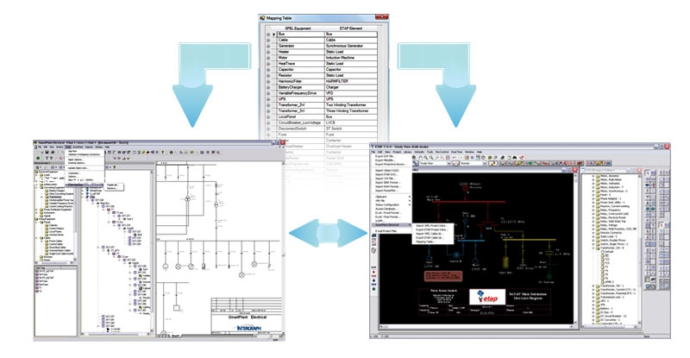Click the Project Editor vertical scrollbar
690x358 pixels.
click(640, 251)
